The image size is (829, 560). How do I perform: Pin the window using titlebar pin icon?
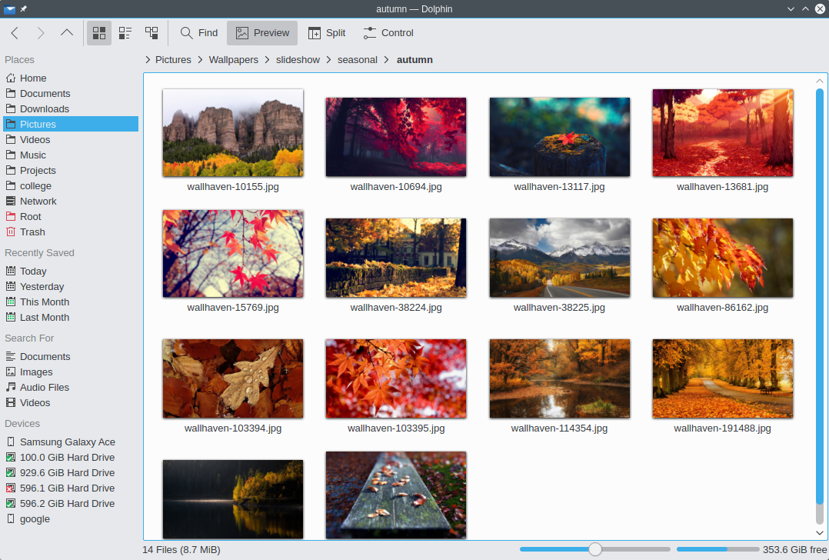pos(23,8)
